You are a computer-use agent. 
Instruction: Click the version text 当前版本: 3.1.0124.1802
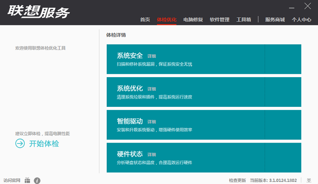(274, 181)
